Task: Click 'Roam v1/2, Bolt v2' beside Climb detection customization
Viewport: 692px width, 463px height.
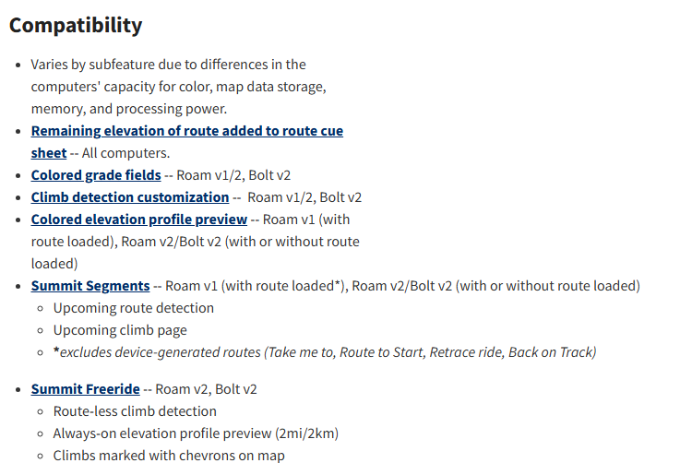Action: click(304, 197)
